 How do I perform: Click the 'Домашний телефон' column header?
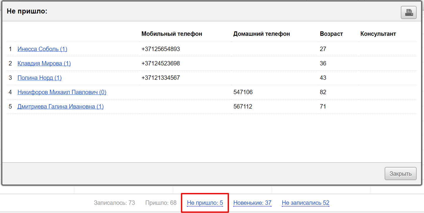262,34
